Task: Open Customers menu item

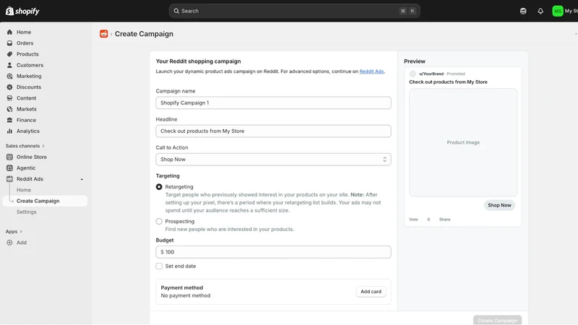Action: click(x=30, y=65)
